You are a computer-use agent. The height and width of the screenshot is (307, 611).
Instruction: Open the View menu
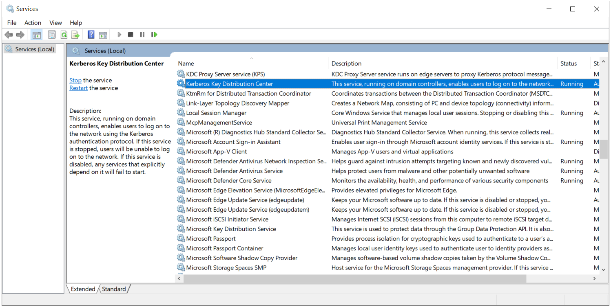(55, 23)
